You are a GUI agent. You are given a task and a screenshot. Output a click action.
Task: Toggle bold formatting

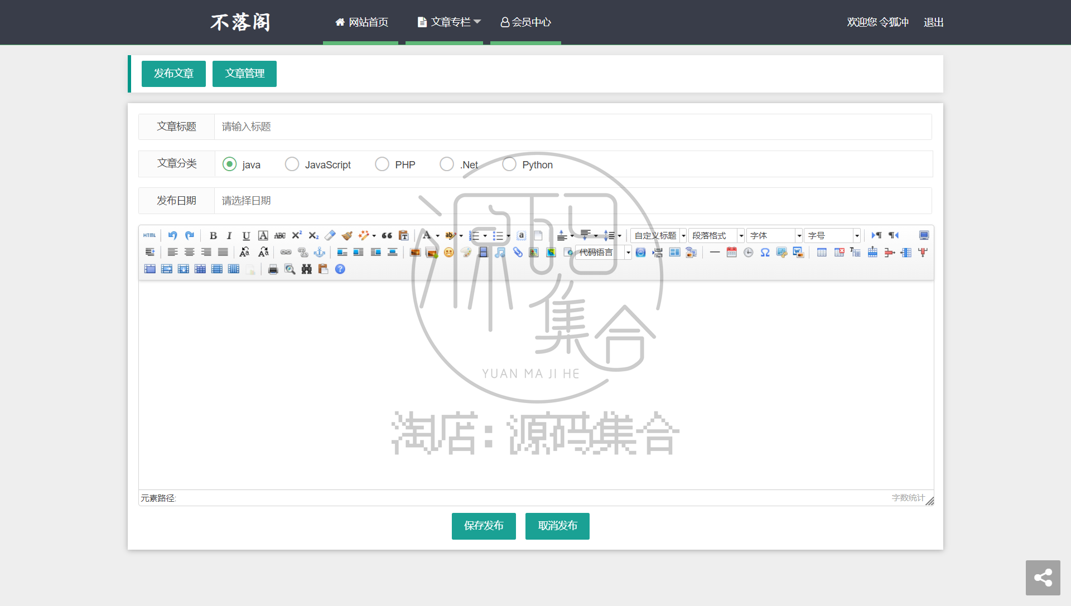pyautogui.click(x=213, y=236)
